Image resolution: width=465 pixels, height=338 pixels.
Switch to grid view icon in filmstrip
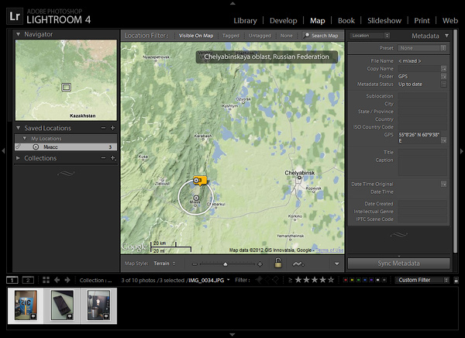click(x=46, y=280)
